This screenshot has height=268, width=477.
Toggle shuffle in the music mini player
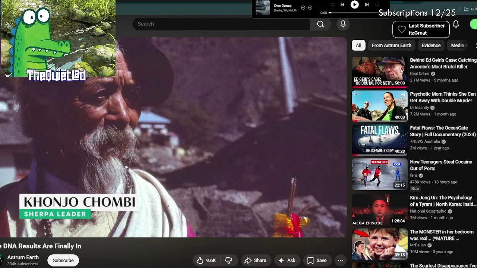[x=332, y=5]
